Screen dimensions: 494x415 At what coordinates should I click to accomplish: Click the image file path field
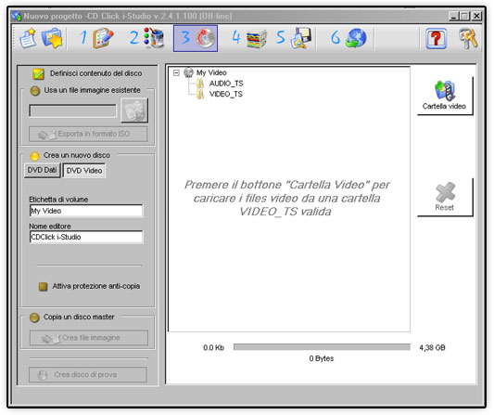point(73,110)
